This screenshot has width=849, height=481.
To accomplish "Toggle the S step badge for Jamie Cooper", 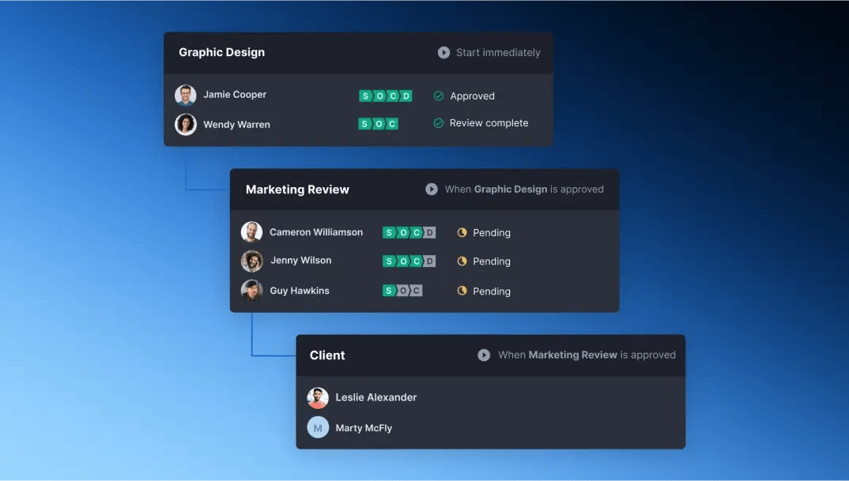I will [364, 96].
